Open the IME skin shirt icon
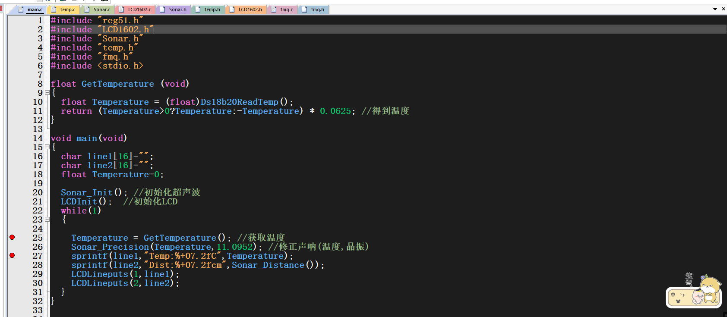The image size is (727, 317). click(678, 301)
